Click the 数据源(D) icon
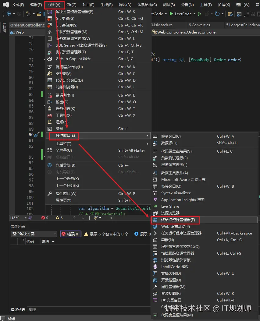The width and height of the screenshot is (260, 321). pos(155,143)
